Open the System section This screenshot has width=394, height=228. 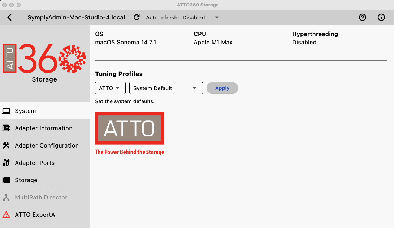tap(45, 111)
